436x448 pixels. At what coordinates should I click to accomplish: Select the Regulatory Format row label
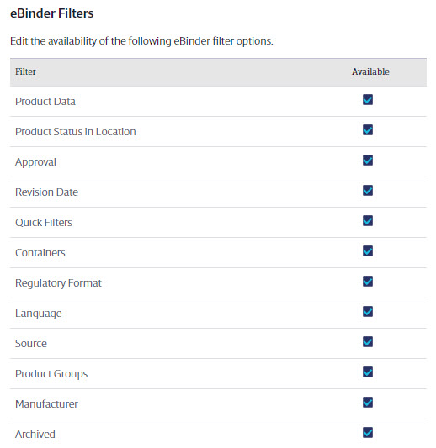58,283
